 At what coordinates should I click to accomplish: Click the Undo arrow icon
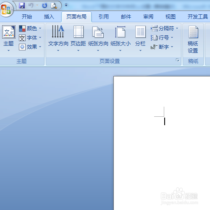point(31,5)
